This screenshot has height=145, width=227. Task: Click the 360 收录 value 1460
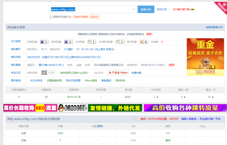click(133, 133)
